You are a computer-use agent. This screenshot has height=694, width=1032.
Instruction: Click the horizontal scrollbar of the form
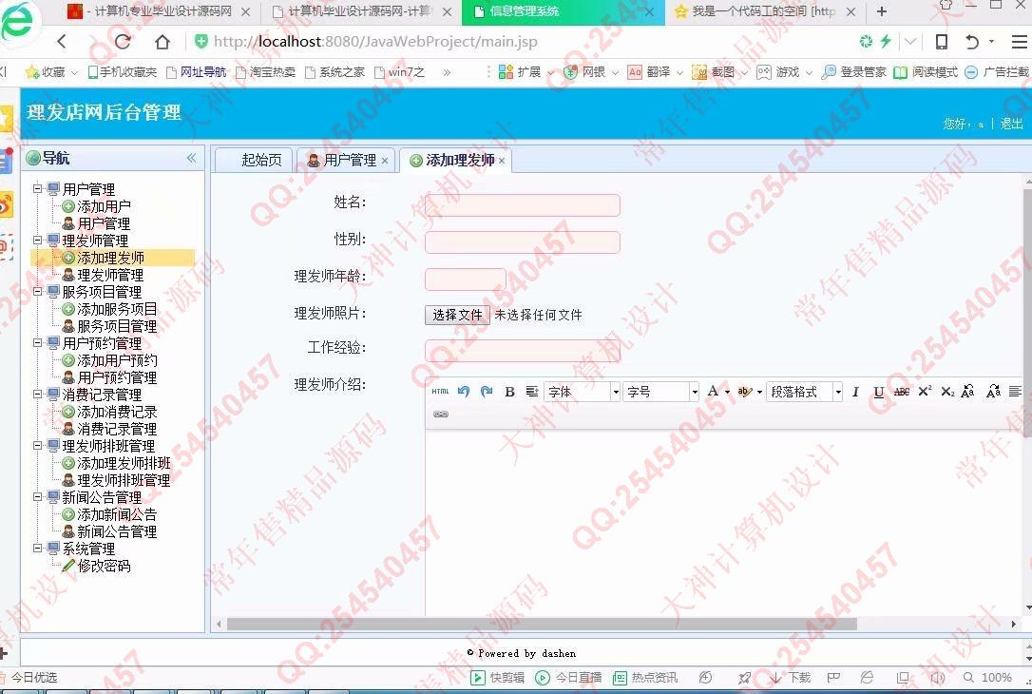click(542, 624)
